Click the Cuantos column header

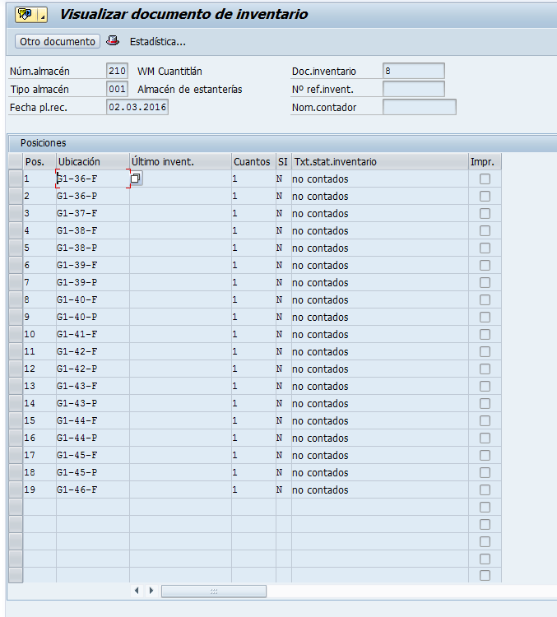tap(252, 161)
